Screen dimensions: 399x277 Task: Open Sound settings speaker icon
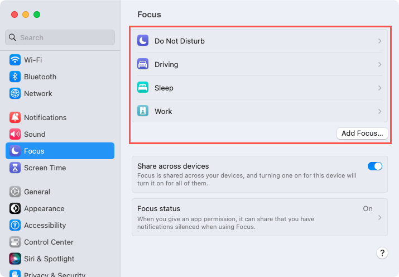tap(15, 134)
